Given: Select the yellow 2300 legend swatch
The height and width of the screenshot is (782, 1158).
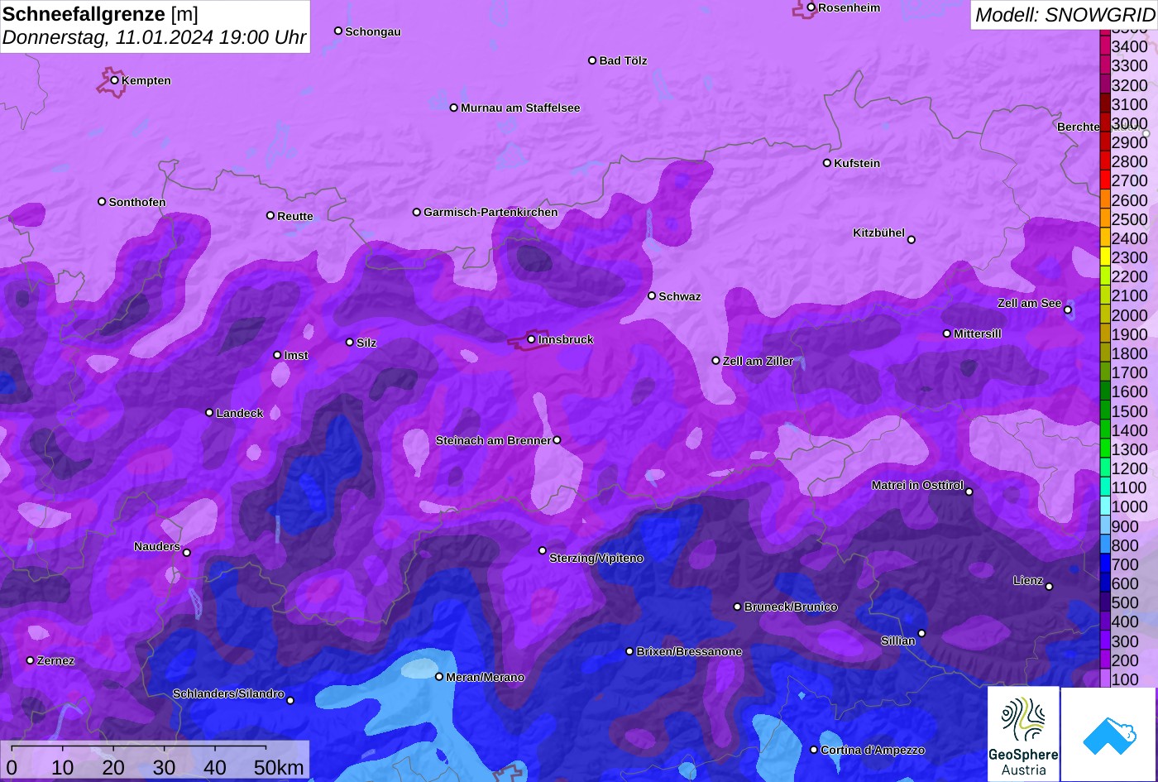Looking at the screenshot, I should click(x=1105, y=257).
